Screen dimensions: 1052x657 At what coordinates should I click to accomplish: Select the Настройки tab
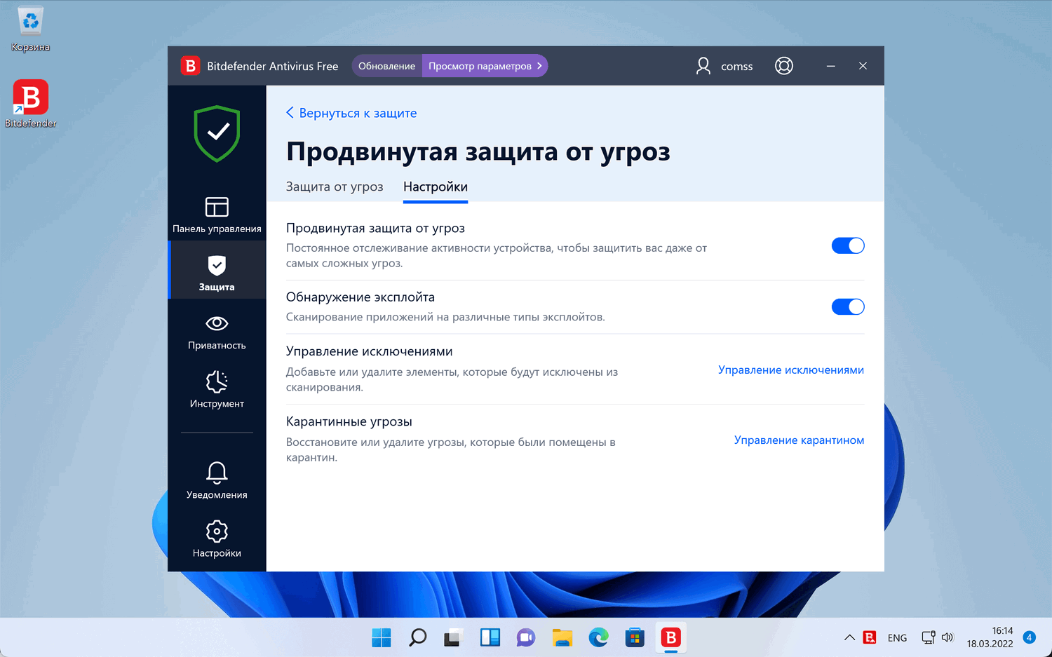pos(436,187)
